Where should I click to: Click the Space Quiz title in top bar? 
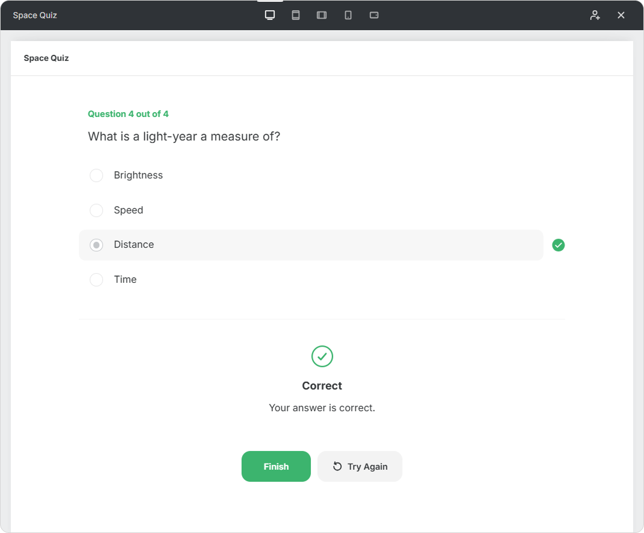click(x=35, y=15)
